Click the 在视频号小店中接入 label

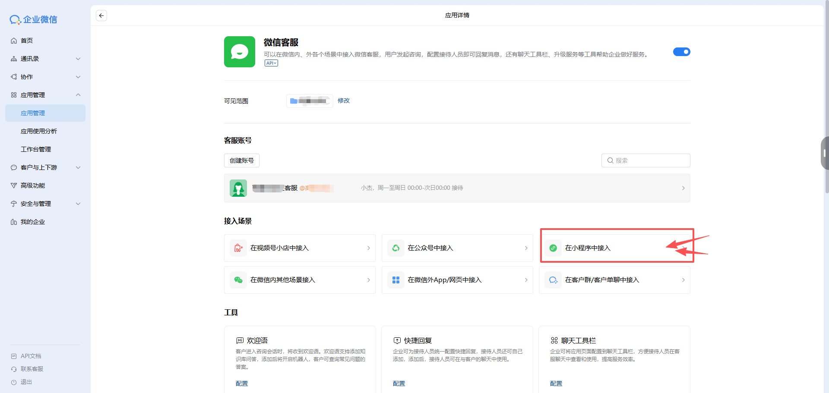point(279,248)
